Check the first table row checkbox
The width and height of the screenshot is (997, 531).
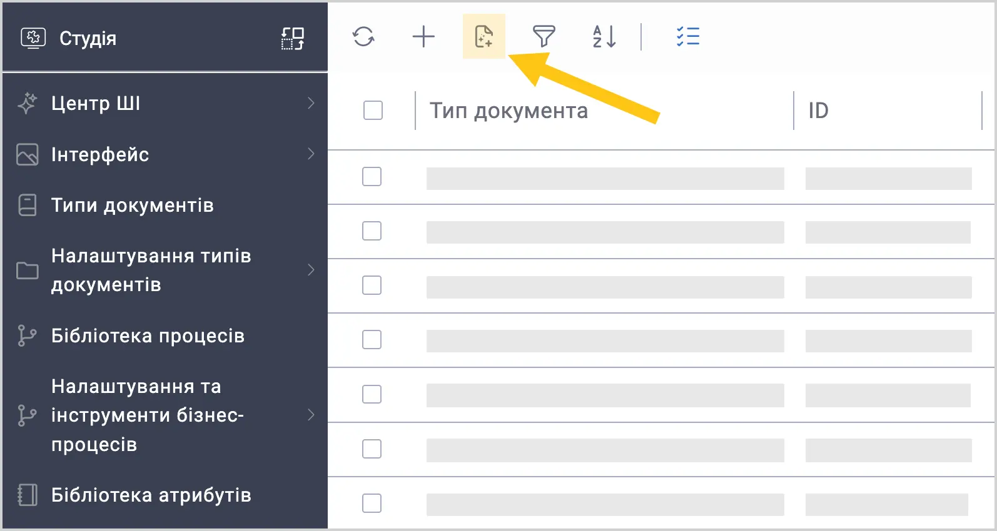point(372,176)
